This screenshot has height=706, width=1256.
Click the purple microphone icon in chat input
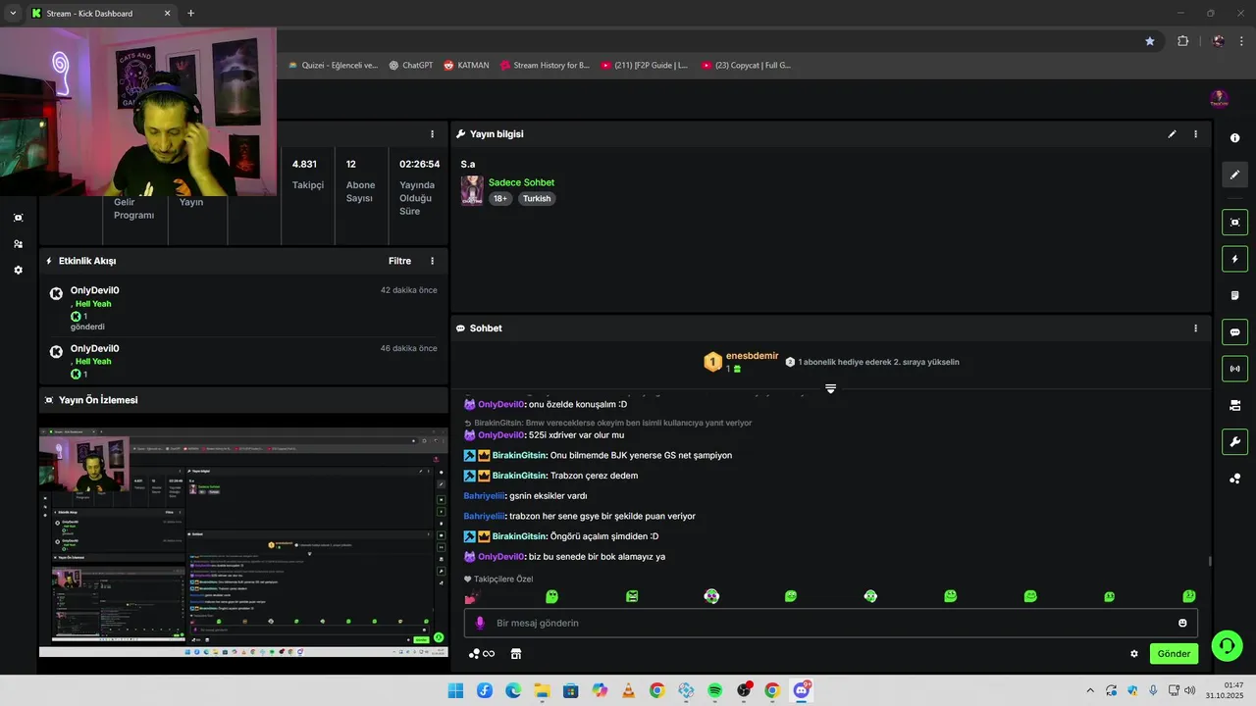point(480,623)
